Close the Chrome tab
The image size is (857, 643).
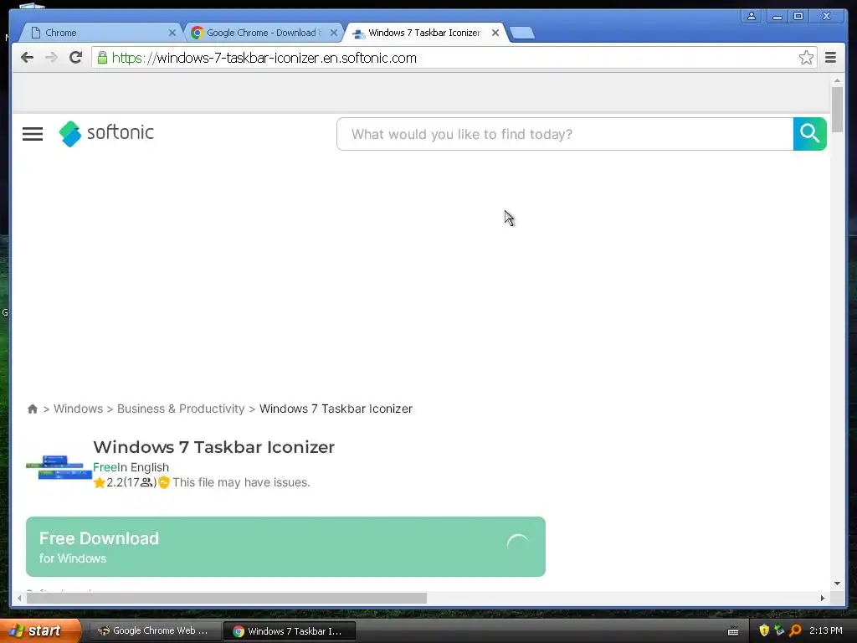172,33
